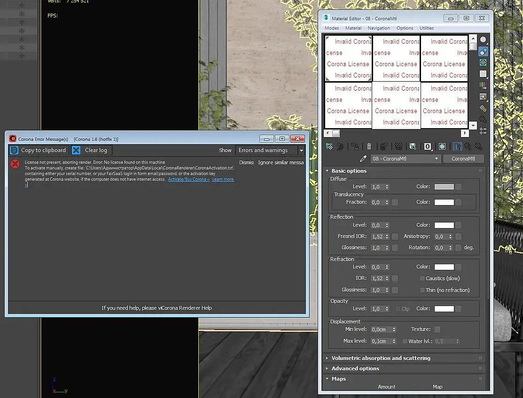
Task: Open Errors and warnings filter dropdown
Action: click(x=270, y=150)
